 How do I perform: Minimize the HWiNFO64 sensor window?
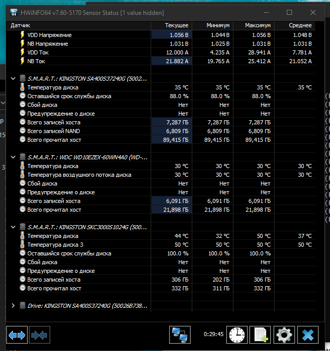[x=266, y=12]
